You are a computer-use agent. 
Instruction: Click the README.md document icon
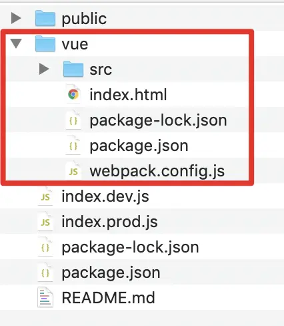pos(45,297)
